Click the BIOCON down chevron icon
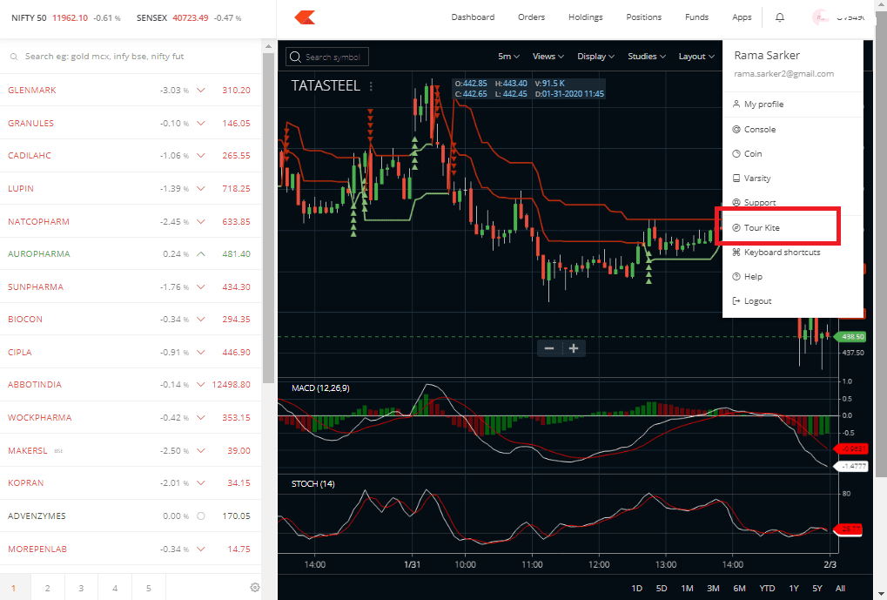887x600 pixels. (x=201, y=320)
